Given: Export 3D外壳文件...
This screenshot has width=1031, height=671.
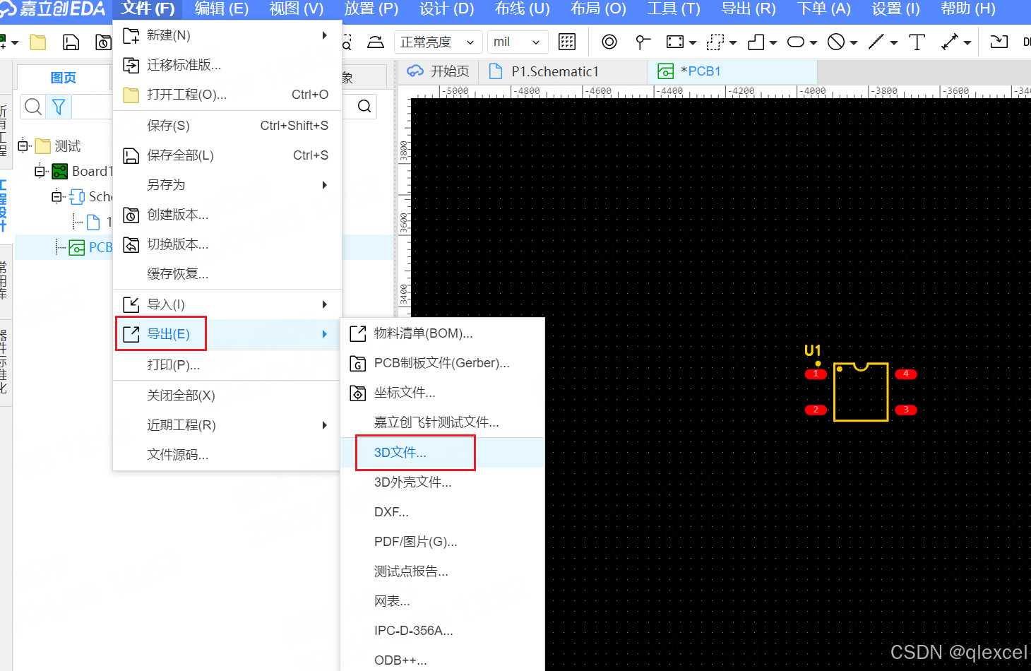Looking at the screenshot, I should pos(443,482).
